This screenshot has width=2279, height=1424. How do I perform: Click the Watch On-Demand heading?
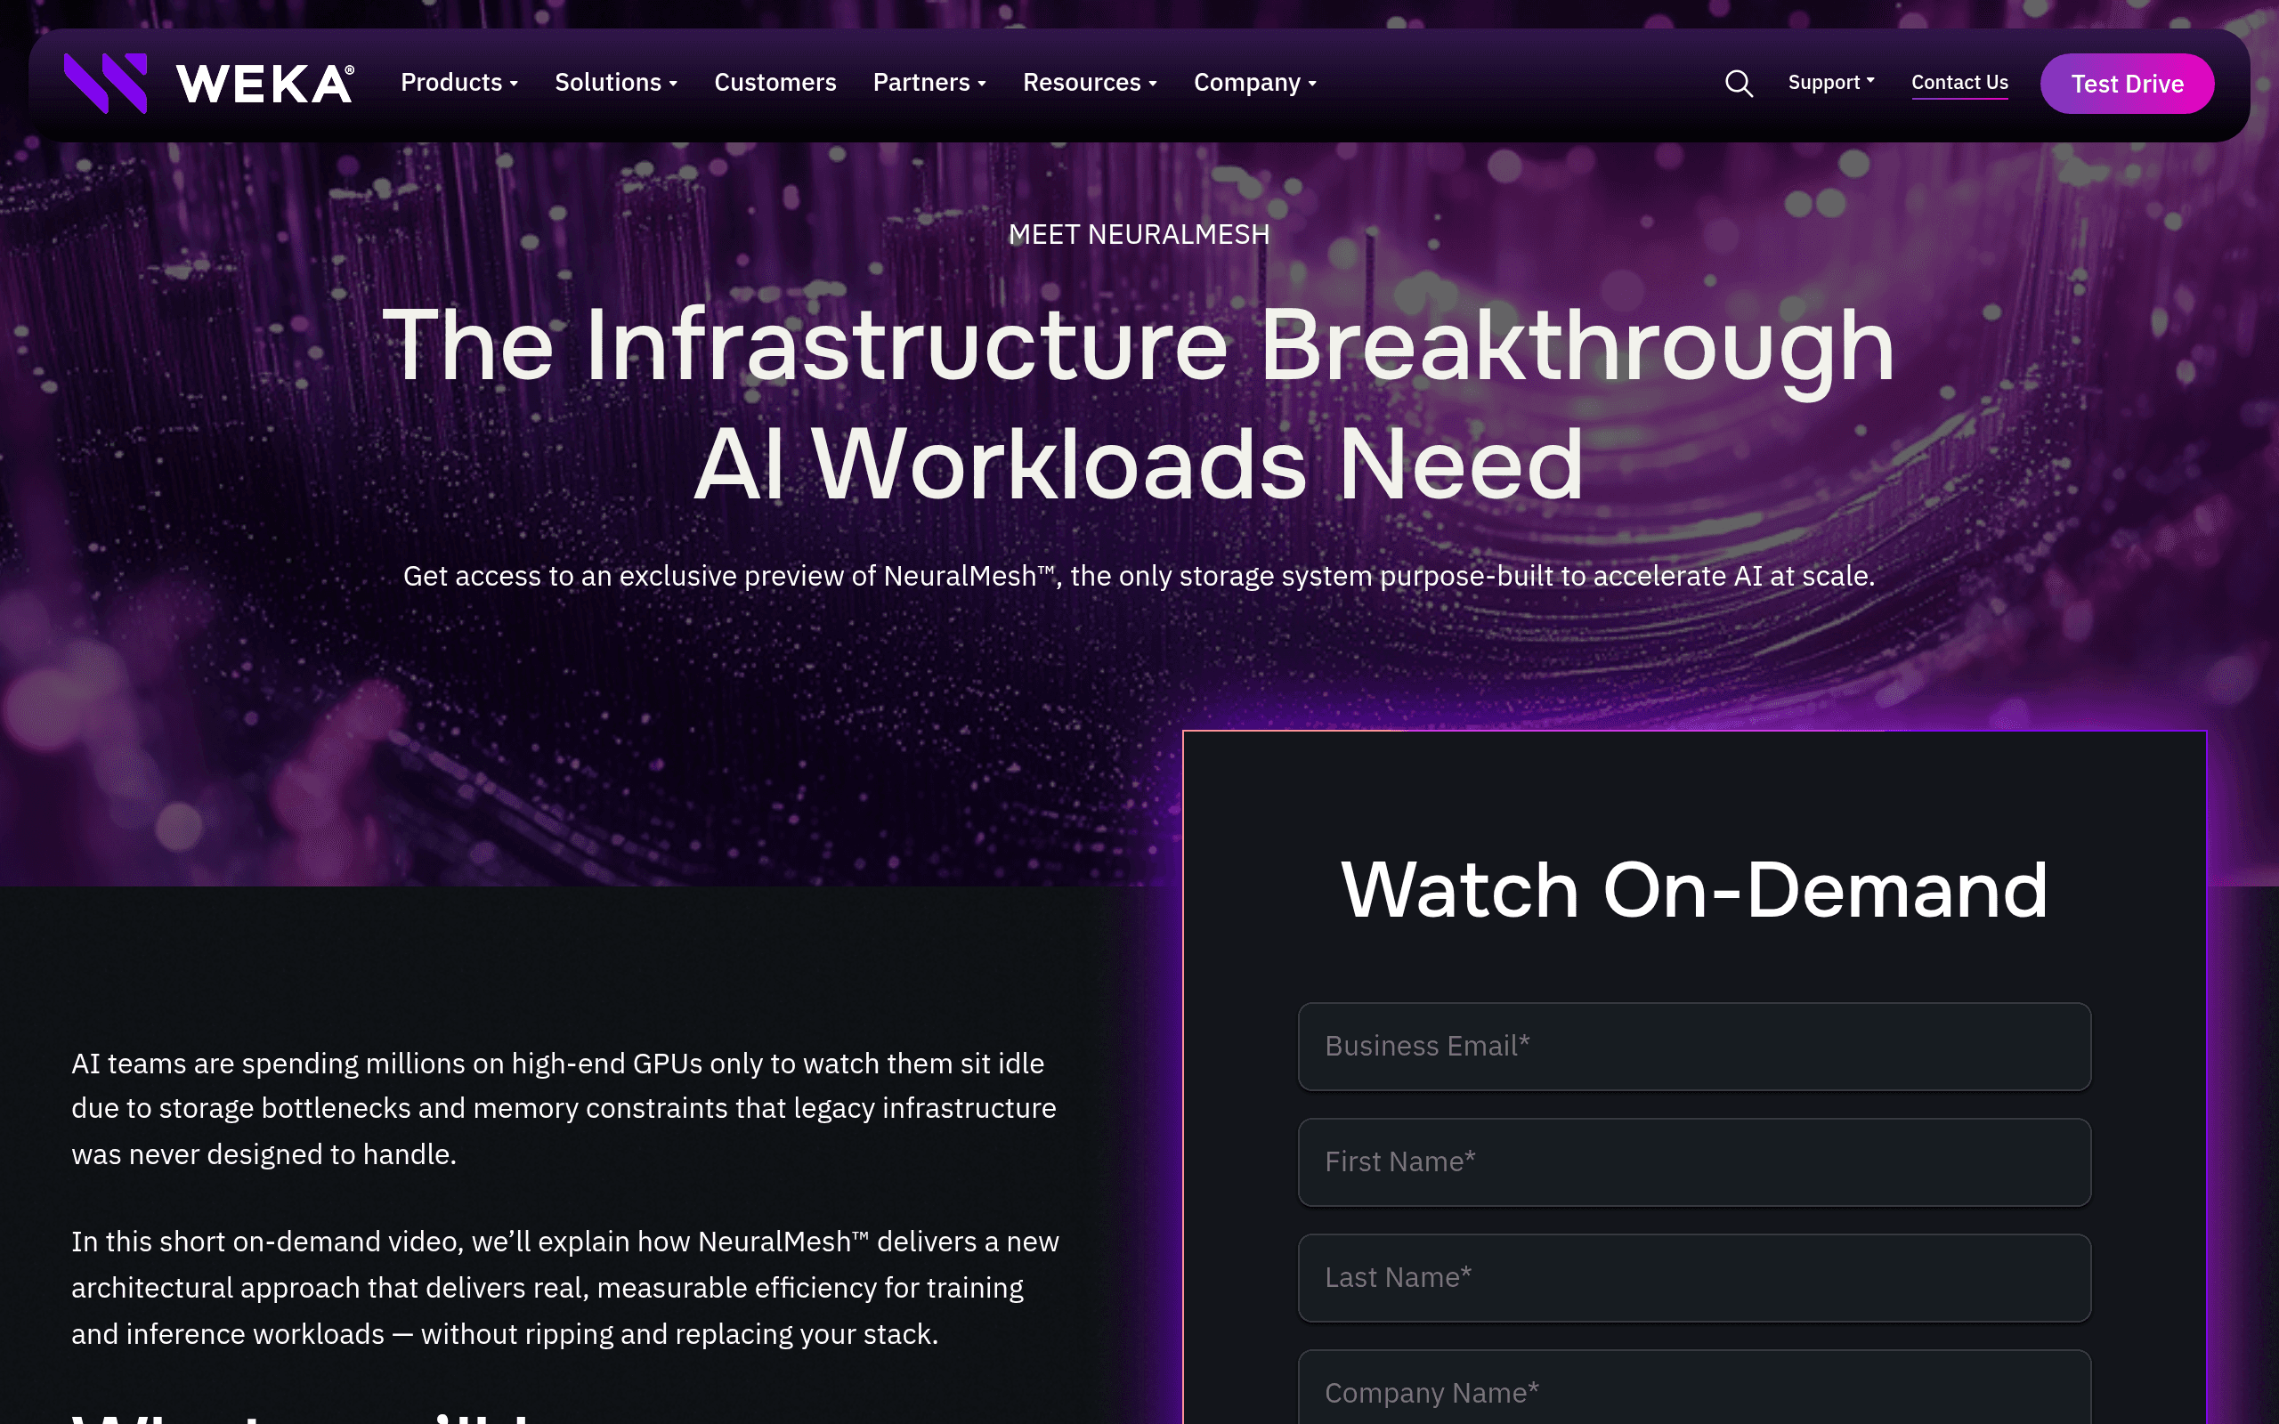1693,890
